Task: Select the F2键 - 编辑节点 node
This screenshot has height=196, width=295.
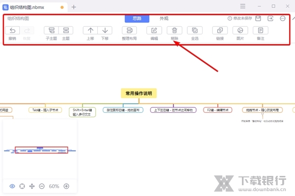Action: coord(218,110)
